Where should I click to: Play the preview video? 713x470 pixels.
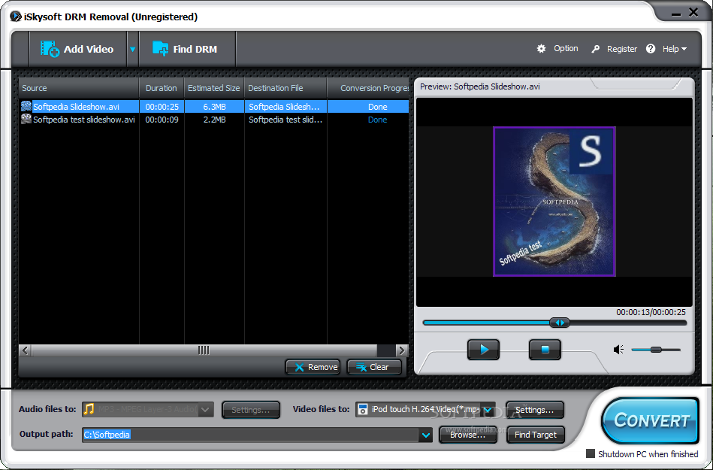coord(483,350)
